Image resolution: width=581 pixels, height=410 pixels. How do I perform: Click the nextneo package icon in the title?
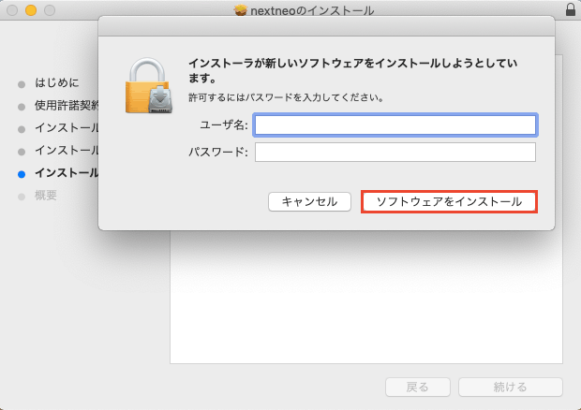tap(241, 10)
